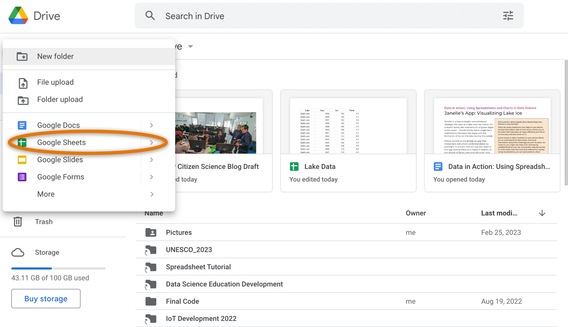Click the Lake Data file title

click(x=320, y=166)
